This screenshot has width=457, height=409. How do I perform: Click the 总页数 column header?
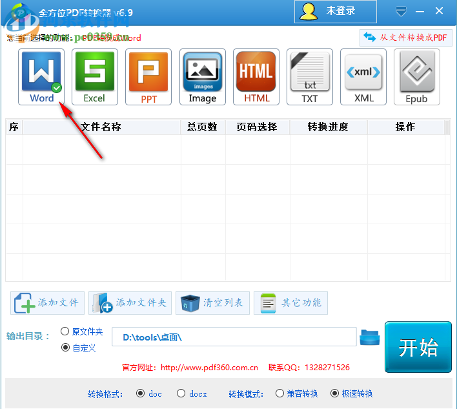coord(203,127)
